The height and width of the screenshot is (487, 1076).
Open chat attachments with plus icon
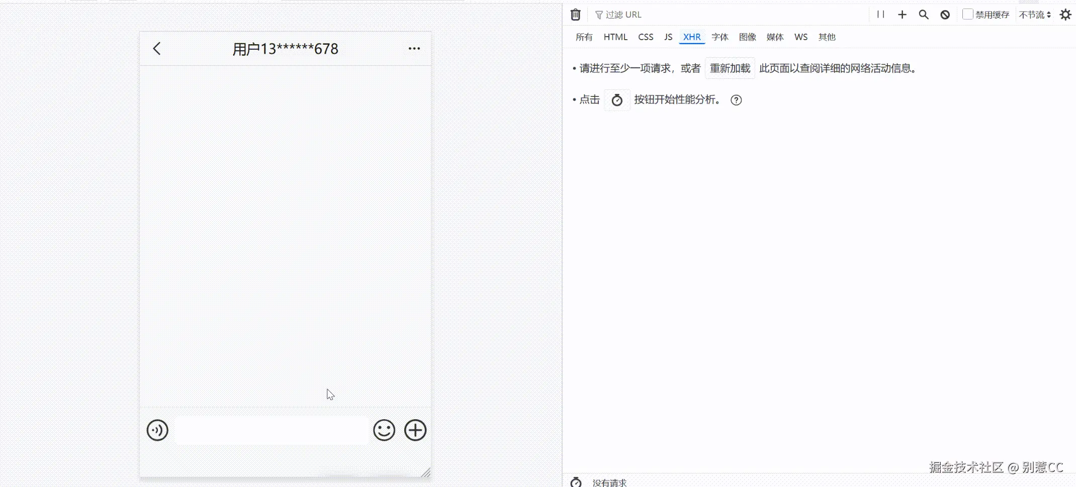tap(415, 430)
